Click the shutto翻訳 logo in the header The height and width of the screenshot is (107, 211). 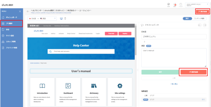click(x=7, y=5)
